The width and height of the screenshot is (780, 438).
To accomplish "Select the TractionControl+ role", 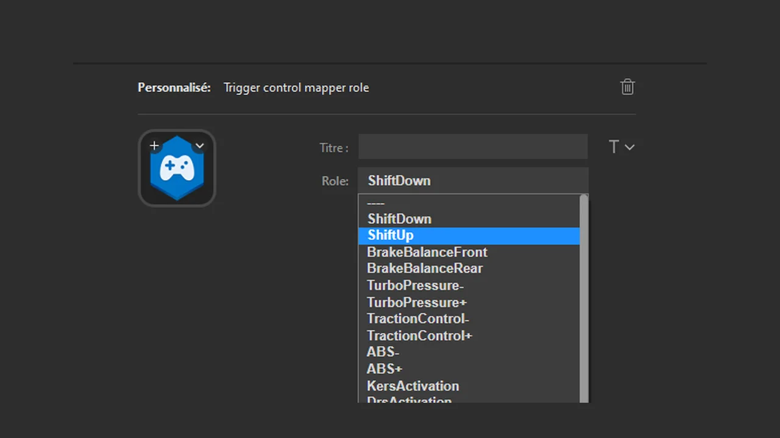I will [469, 336].
